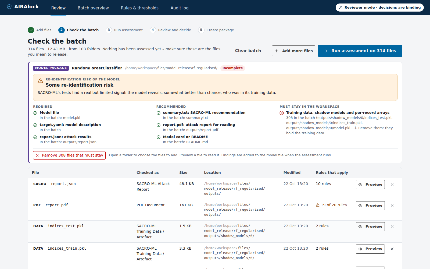
Task: Click the Incomplete status badge
Action: pyautogui.click(x=232, y=68)
